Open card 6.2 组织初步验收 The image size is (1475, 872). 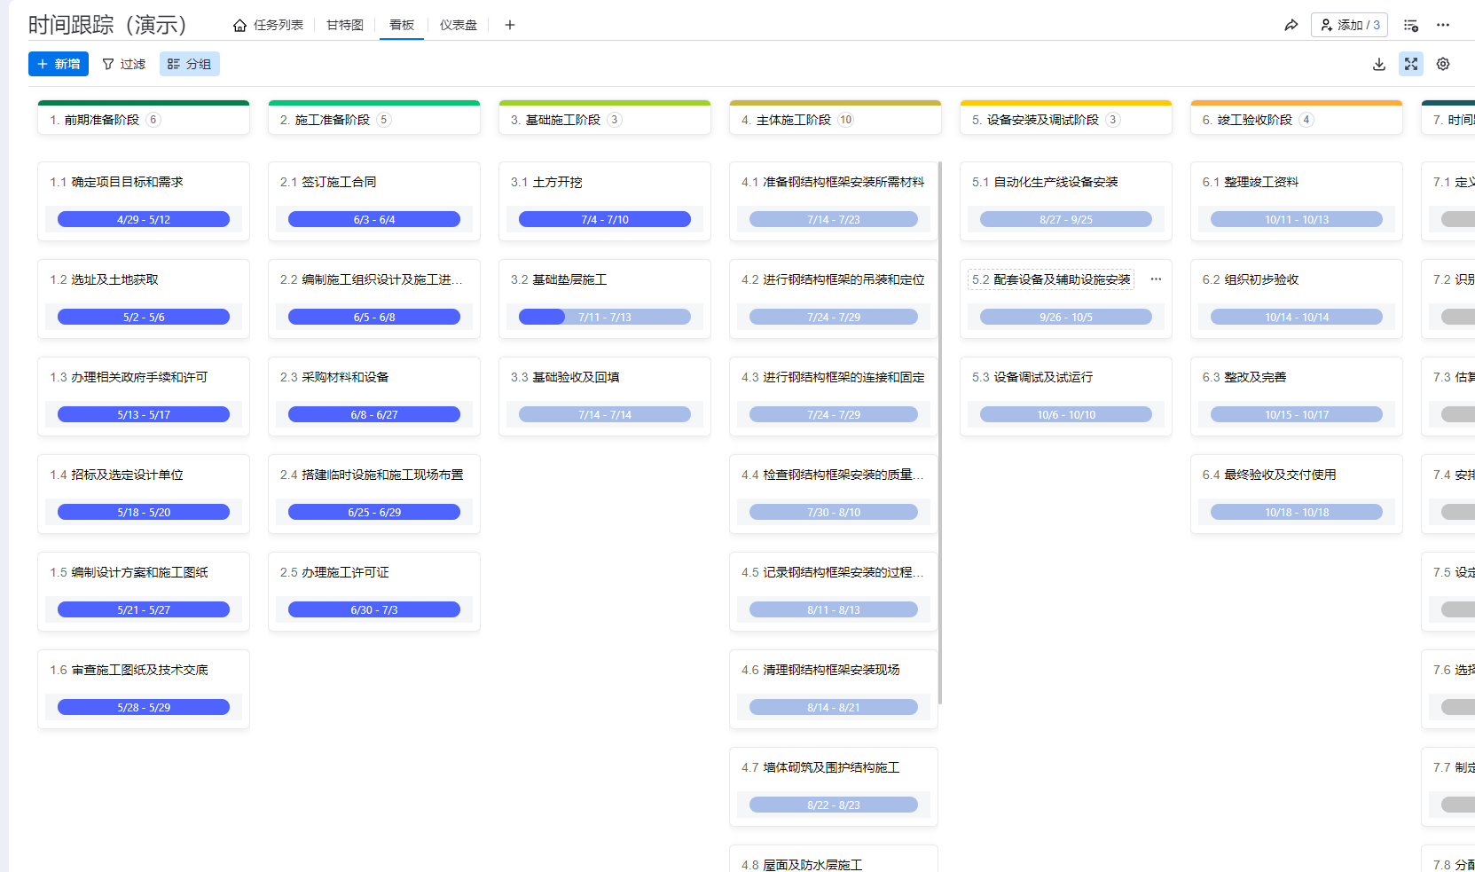coord(1297,299)
